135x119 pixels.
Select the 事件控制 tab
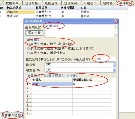click(x=126, y=3)
